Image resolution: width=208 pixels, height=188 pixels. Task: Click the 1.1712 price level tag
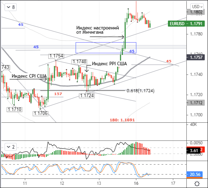click(196, 103)
